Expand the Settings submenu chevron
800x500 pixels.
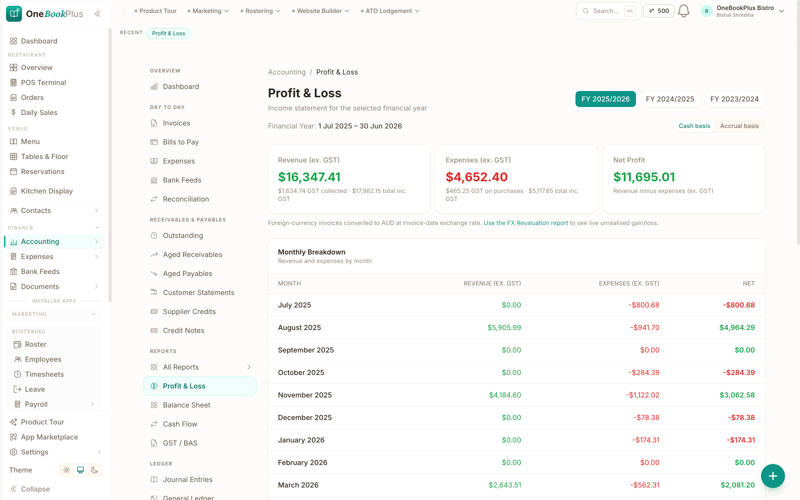pyautogui.click(x=99, y=452)
